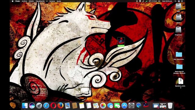Launch Opera browser from the Dock
Screen dimensions: 195x110
tap(53, 106)
